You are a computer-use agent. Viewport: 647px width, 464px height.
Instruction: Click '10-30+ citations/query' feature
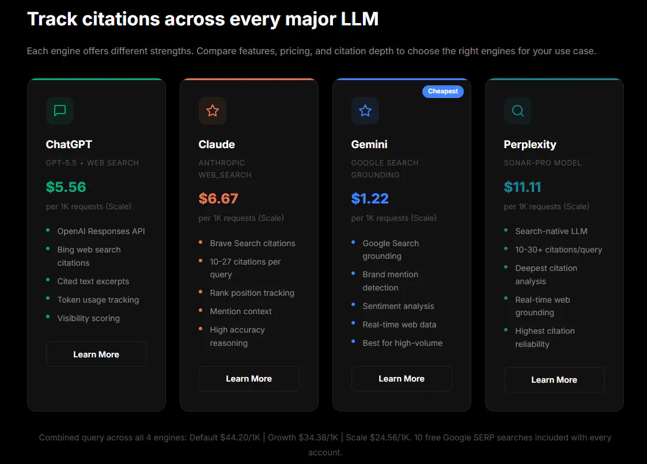click(x=559, y=250)
